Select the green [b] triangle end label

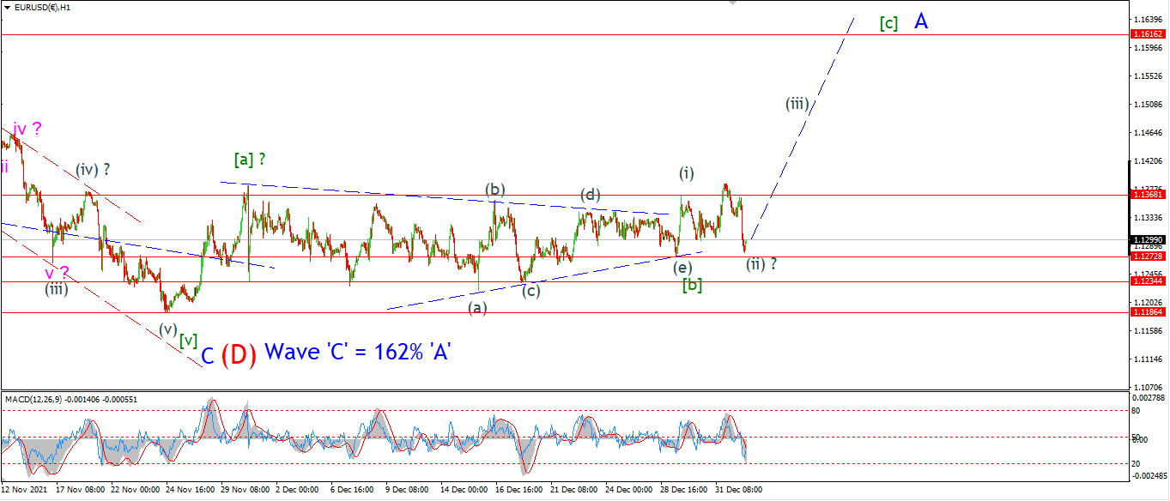pyautogui.click(x=692, y=285)
